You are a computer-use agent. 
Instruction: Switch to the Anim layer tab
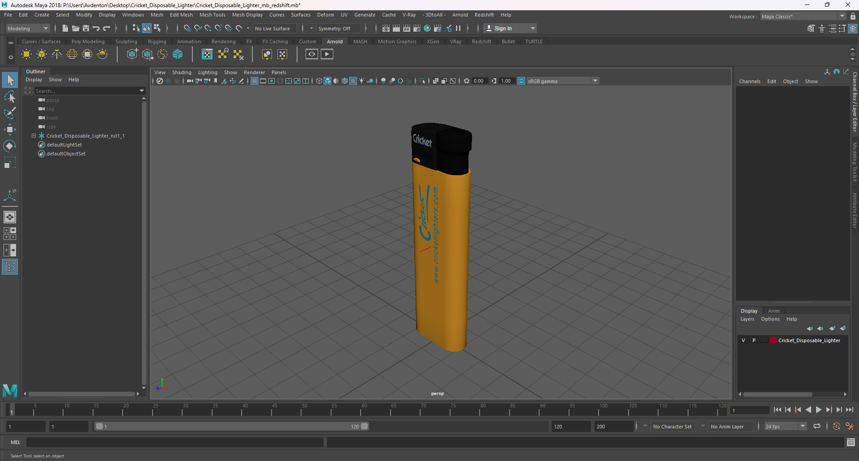coord(774,311)
